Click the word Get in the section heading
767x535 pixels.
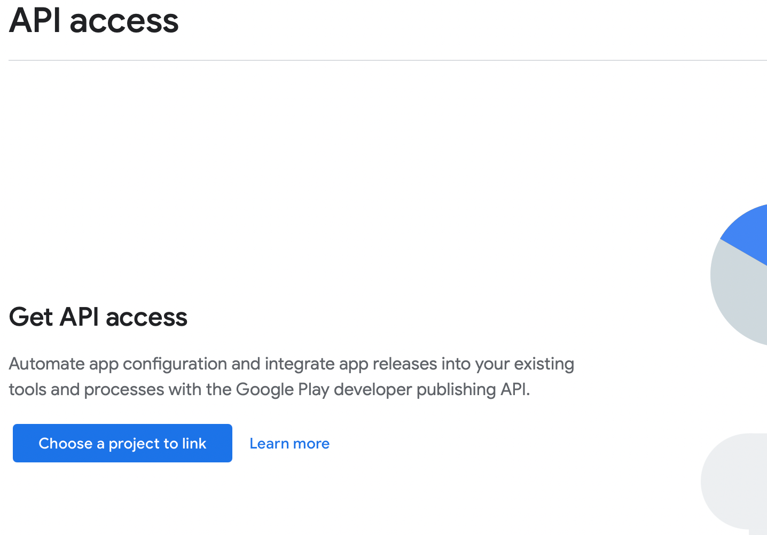30,317
